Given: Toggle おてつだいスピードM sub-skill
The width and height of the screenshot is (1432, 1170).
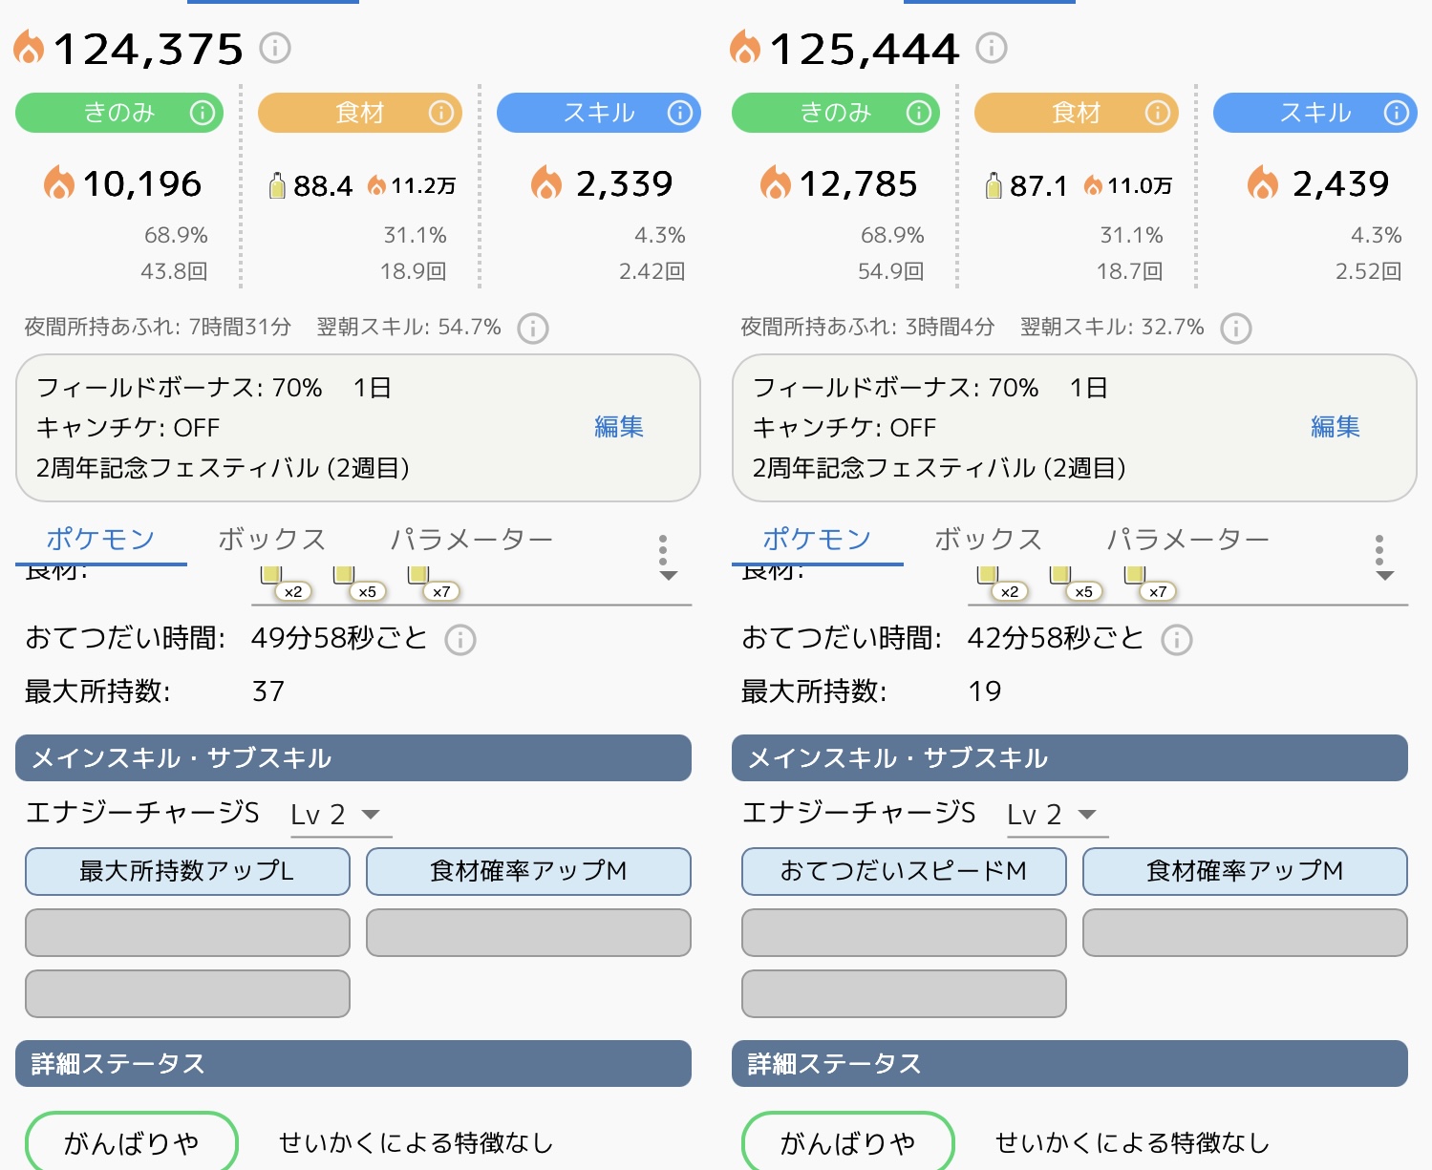Looking at the screenshot, I should (904, 871).
